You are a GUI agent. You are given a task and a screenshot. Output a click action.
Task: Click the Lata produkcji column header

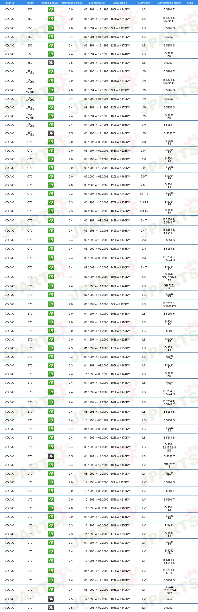click(x=96, y=3)
